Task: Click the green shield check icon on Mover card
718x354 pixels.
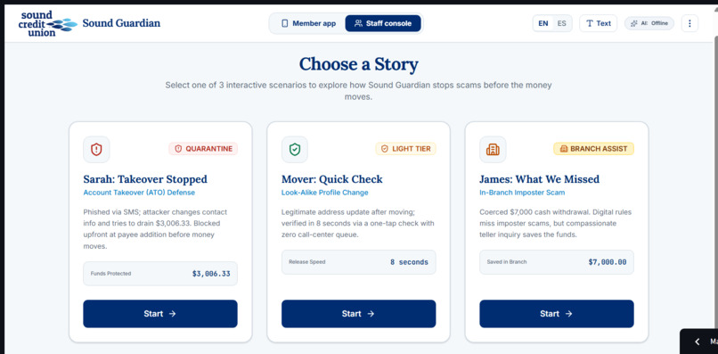Action: pos(295,149)
